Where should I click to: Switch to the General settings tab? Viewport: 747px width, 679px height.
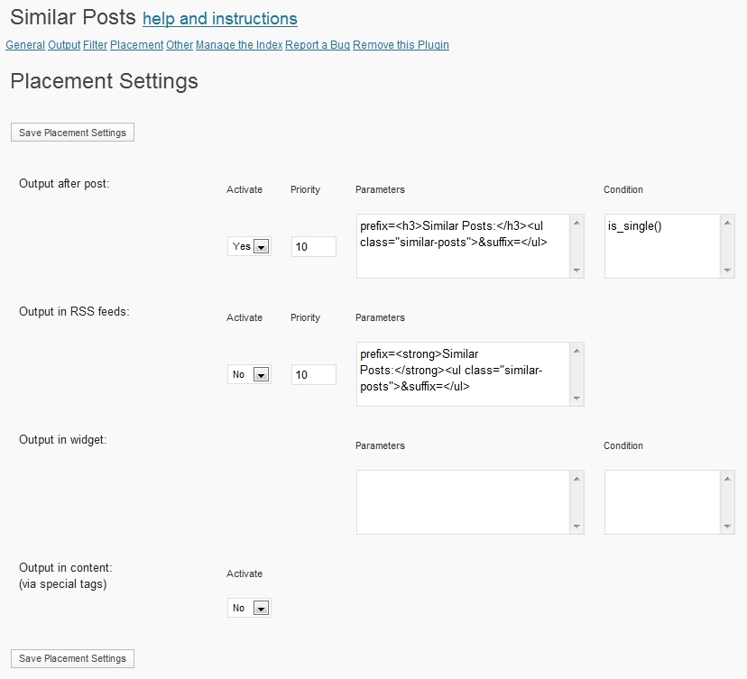tap(25, 45)
